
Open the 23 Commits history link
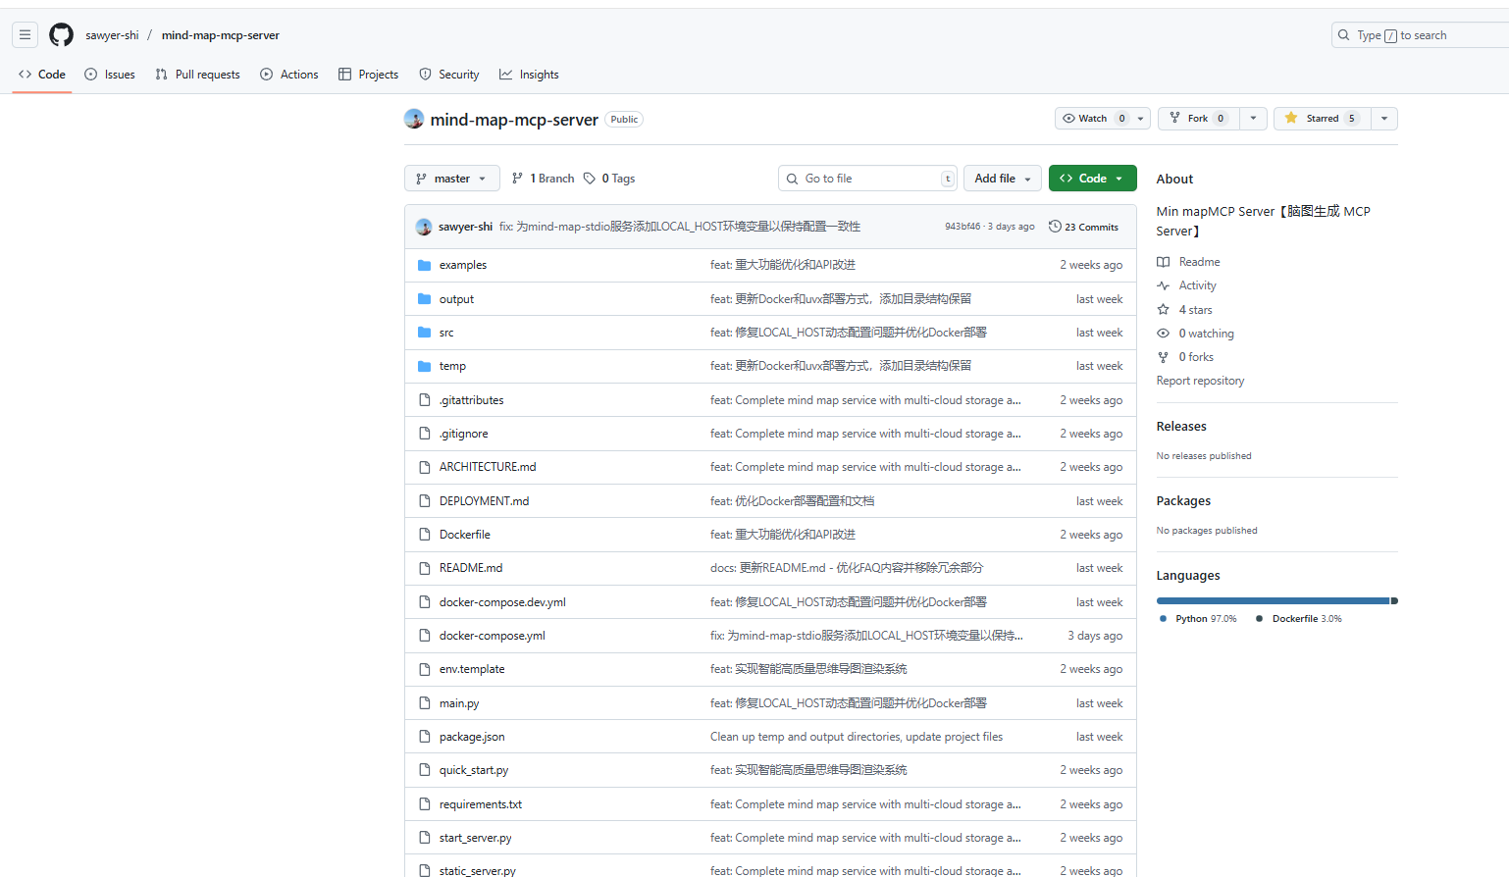pyautogui.click(x=1083, y=227)
